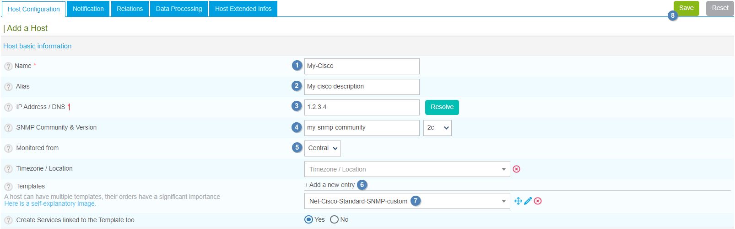Click the green Save button

[686, 8]
